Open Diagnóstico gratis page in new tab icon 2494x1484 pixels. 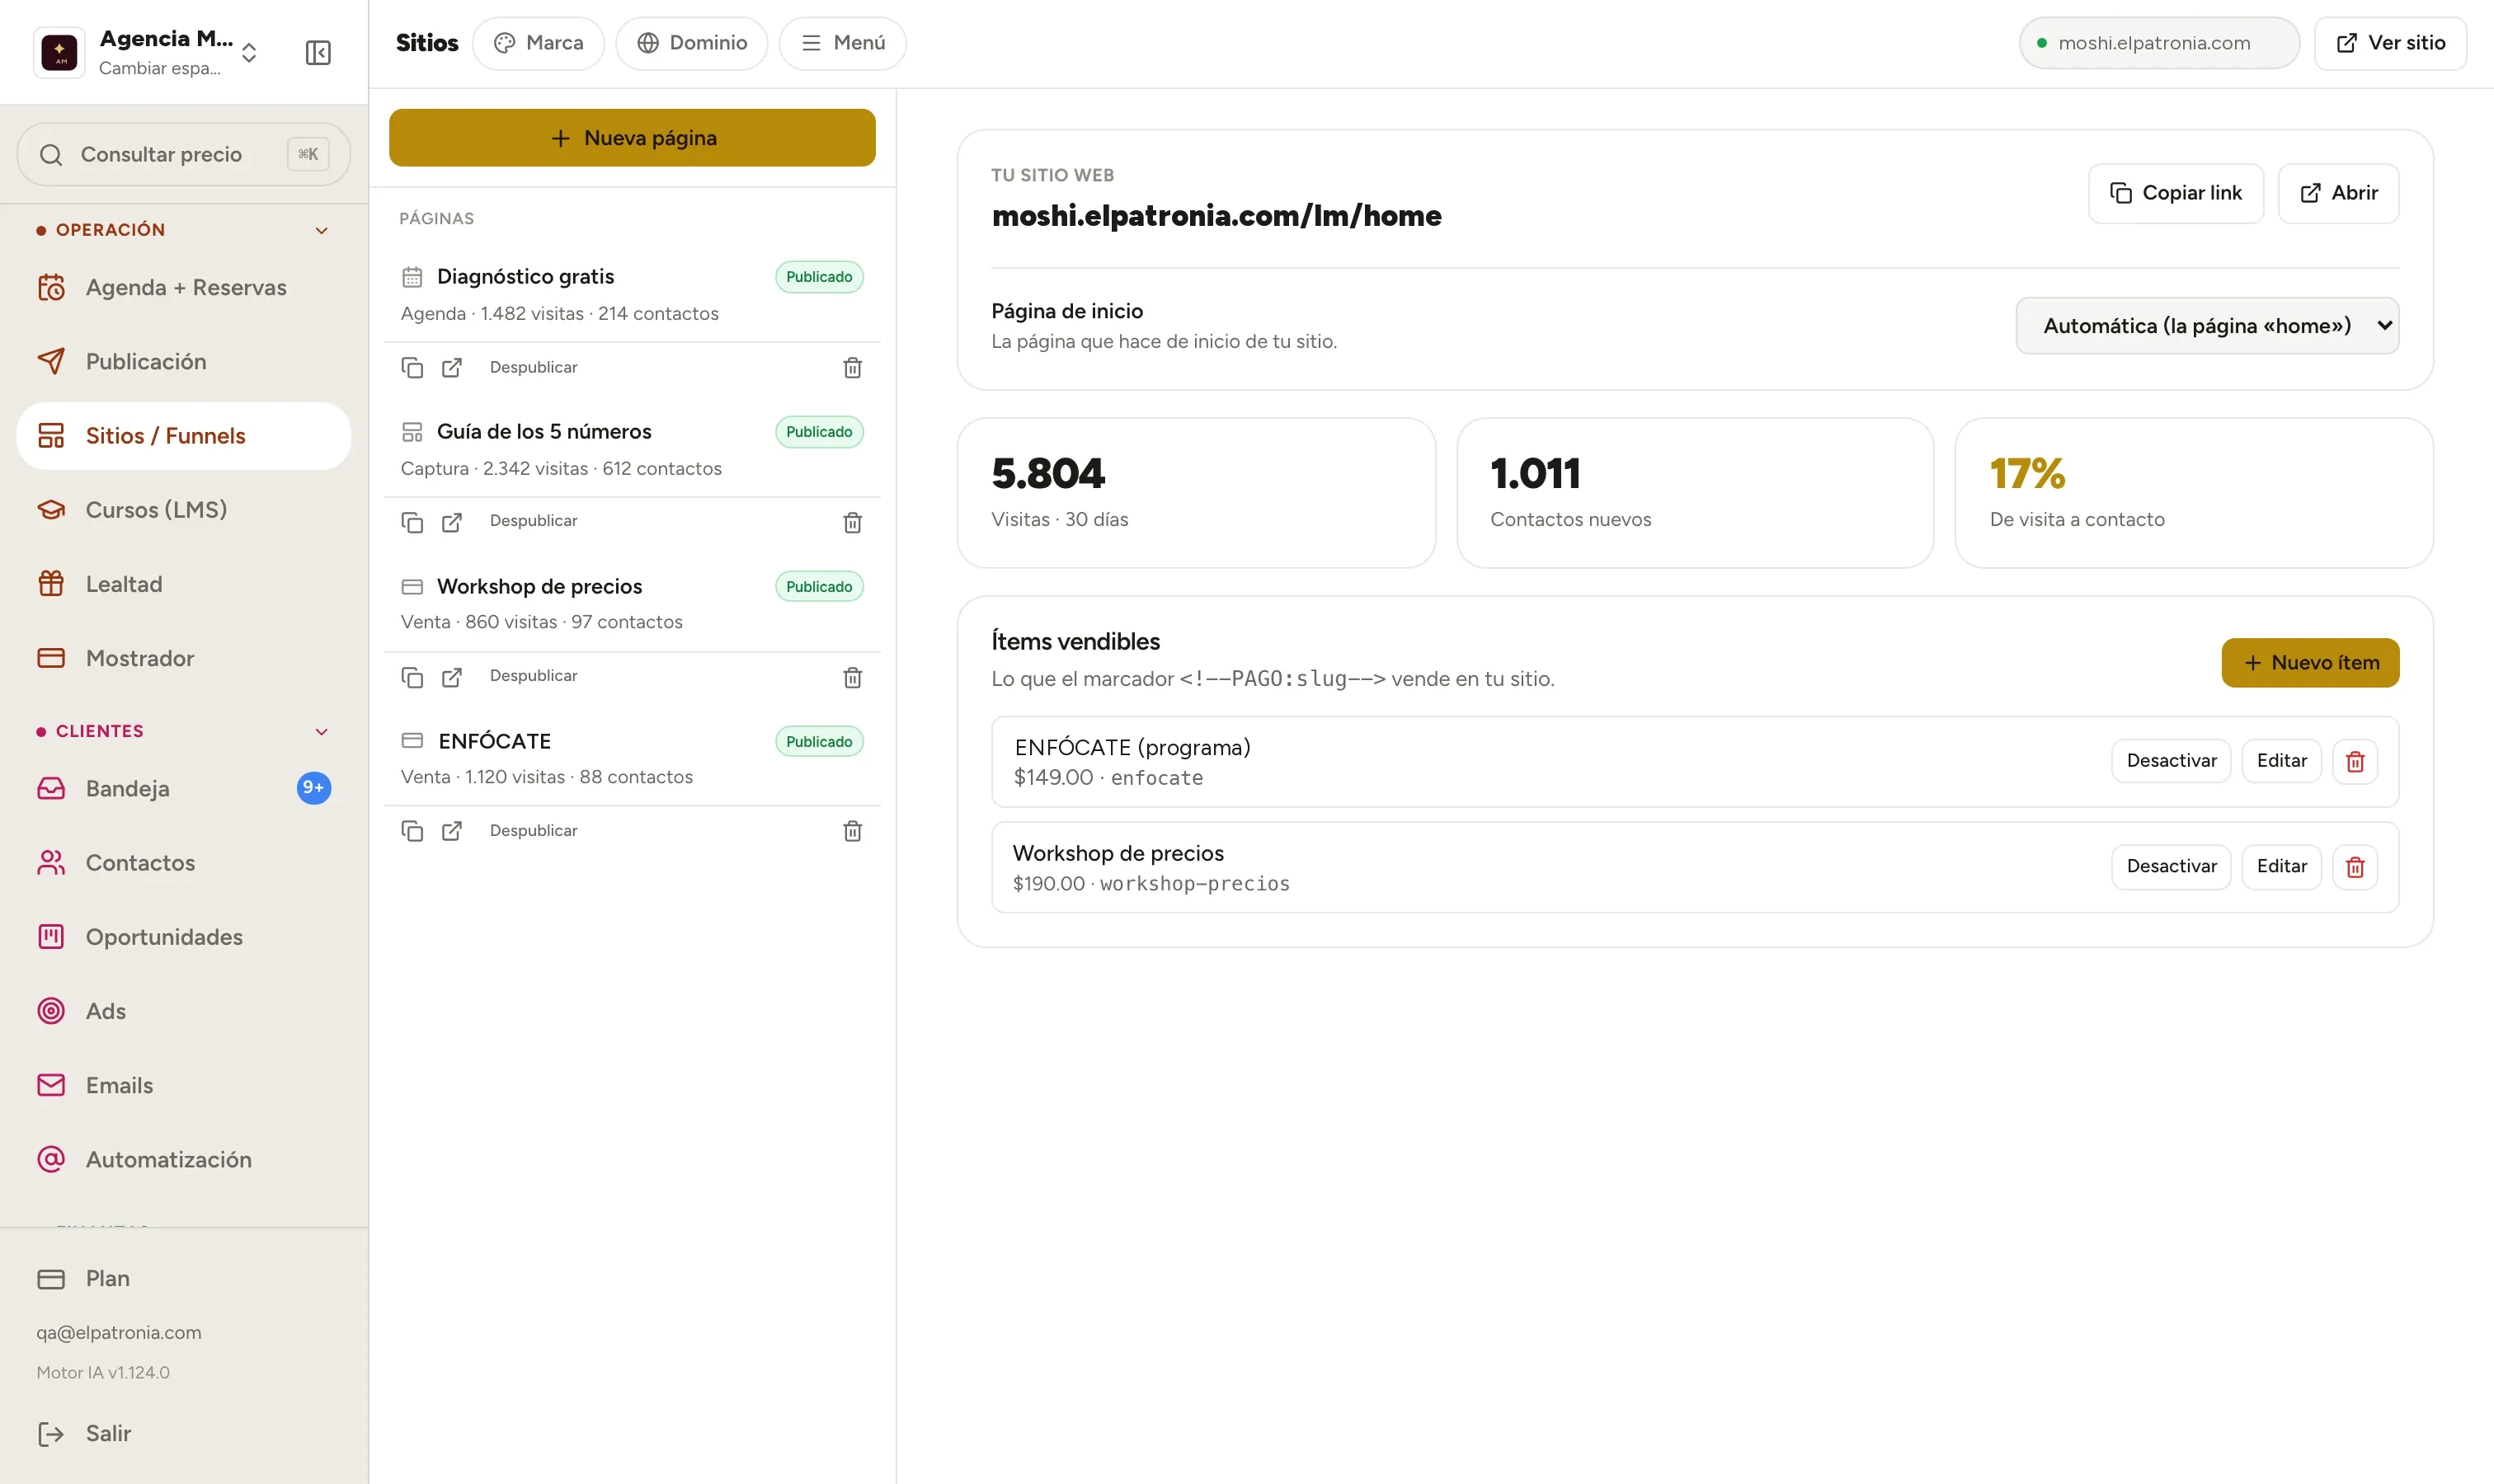click(452, 367)
